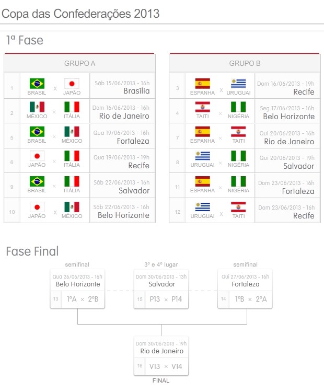Click the Brasília venue in match 1

(x=136, y=91)
